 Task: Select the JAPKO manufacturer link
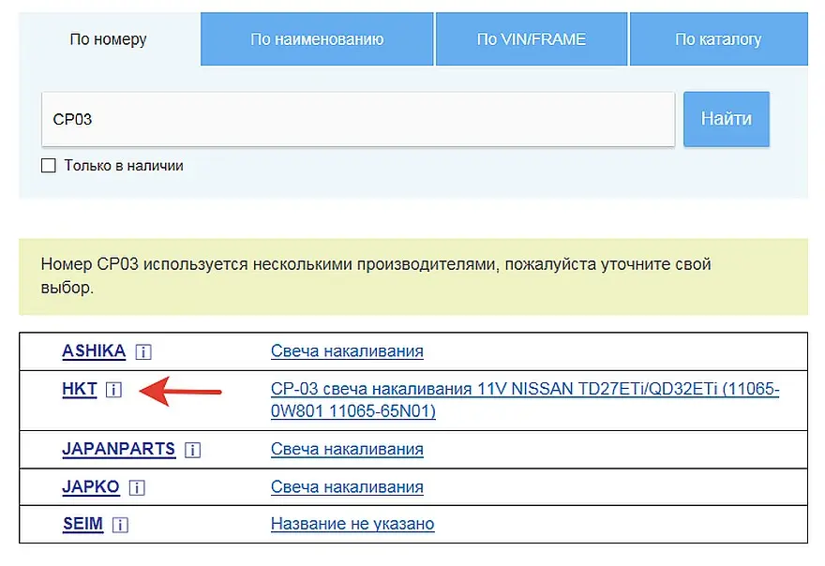tap(91, 486)
